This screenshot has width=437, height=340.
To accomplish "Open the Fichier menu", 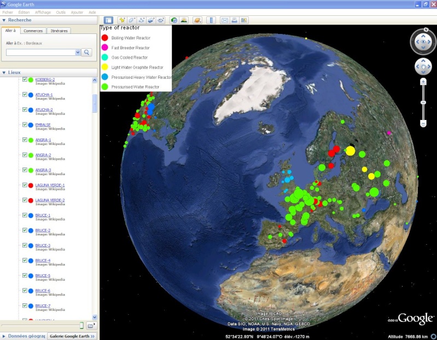I will pyautogui.click(x=8, y=12).
